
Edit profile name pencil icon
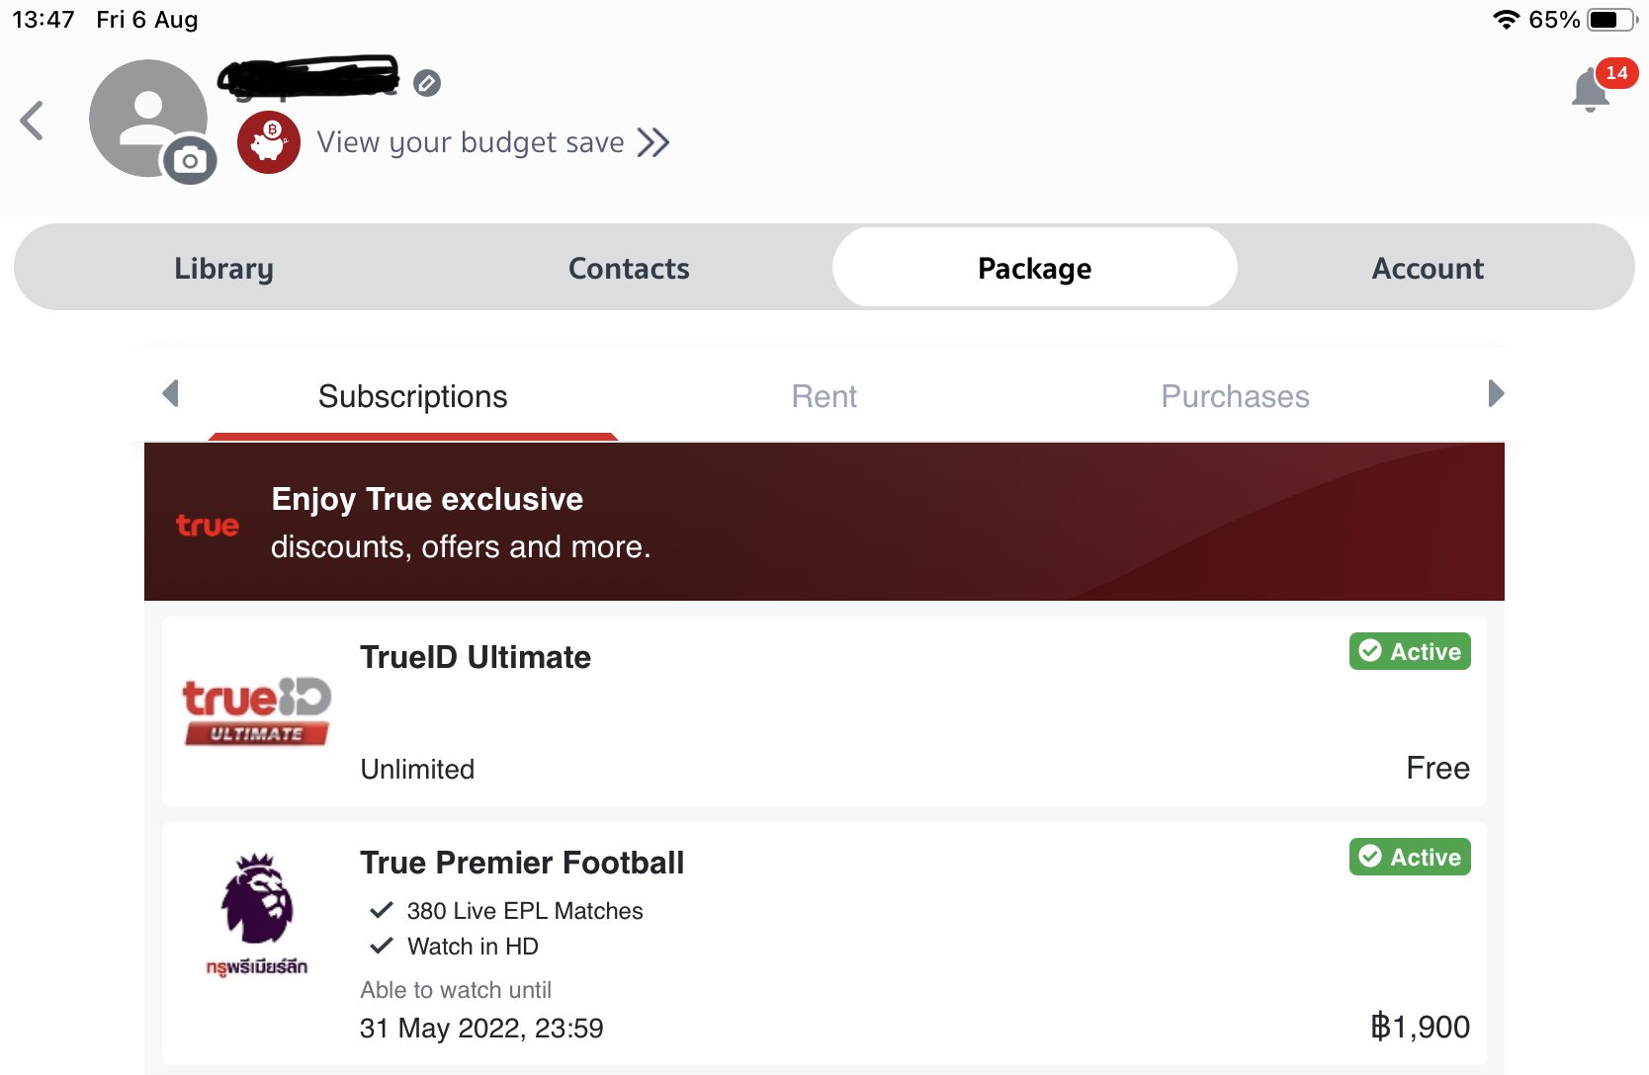[427, 83]
